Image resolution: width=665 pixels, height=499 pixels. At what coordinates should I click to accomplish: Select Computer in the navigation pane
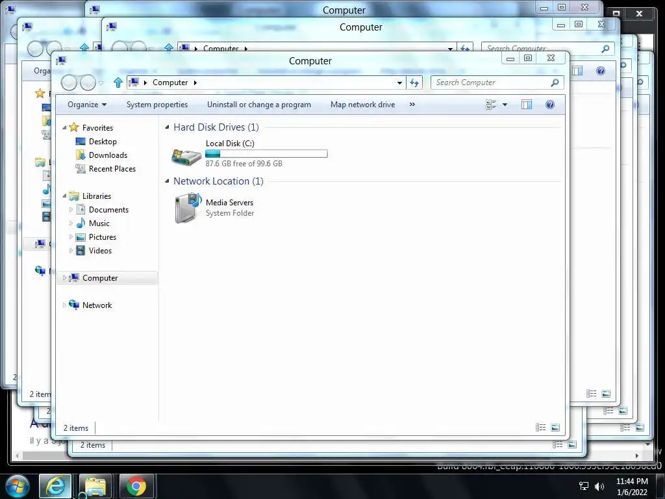point(99,278)
